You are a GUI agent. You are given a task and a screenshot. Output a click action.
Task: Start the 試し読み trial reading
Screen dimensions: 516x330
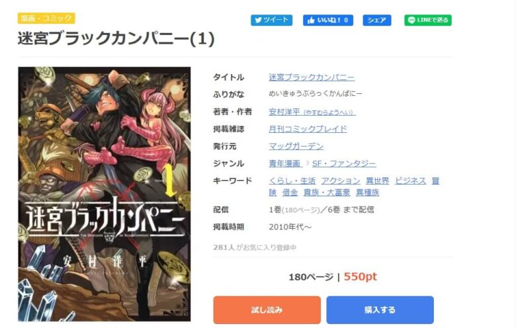click(267, 310)
